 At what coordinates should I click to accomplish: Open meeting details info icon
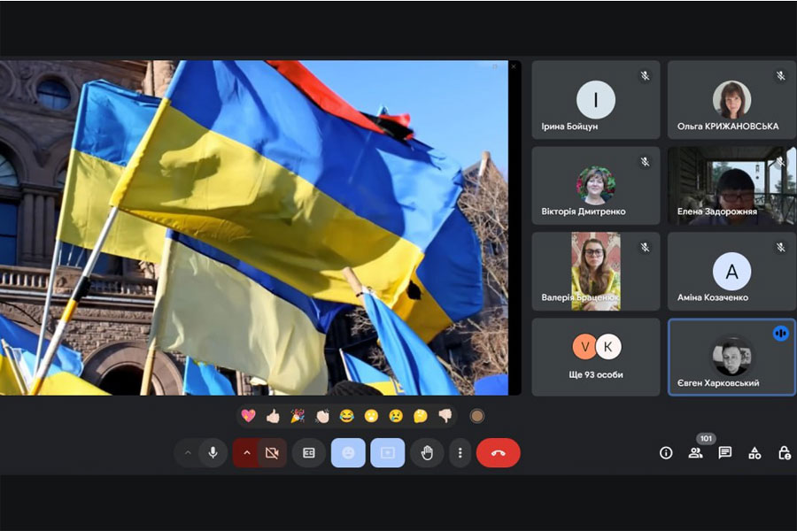pos(666,452)
